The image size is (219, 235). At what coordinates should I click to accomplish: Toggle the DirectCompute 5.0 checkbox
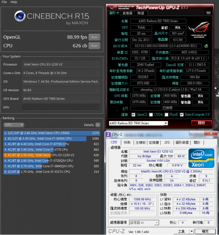pyautogui.click(x=182, y=115)
